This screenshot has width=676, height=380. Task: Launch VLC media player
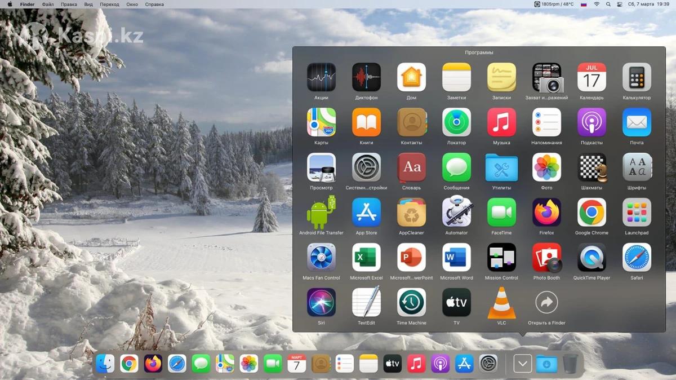[x=501, y=303]
